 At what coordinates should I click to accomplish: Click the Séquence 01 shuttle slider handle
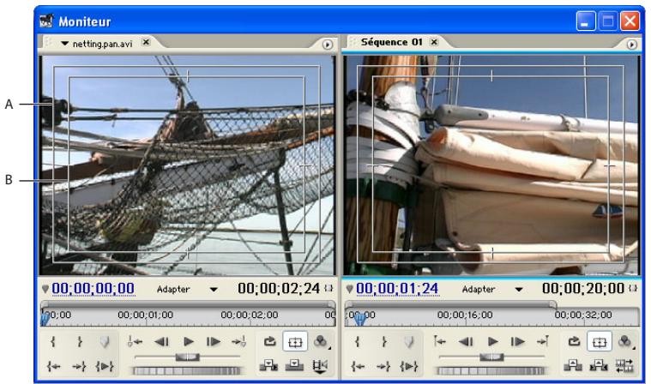click(x=491, y=357)
